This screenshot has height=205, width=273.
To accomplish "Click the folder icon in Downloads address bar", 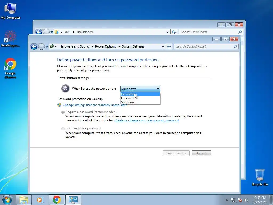I will coord(57,32).
